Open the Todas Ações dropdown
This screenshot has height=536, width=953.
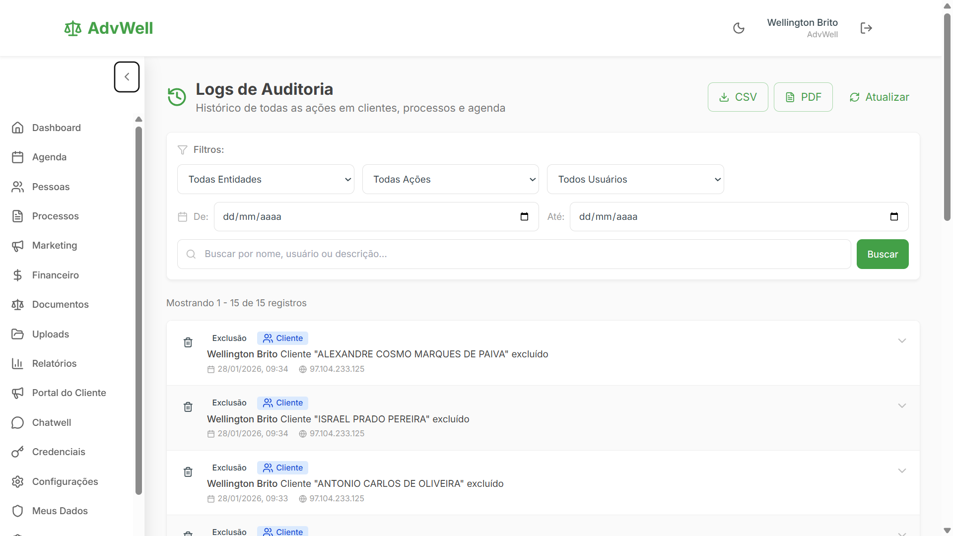click(x=450, y=179)
